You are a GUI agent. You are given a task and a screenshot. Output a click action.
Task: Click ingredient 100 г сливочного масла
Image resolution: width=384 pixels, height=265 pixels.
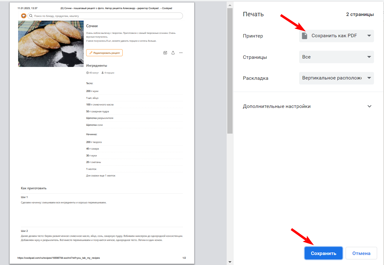pos(100,104)
